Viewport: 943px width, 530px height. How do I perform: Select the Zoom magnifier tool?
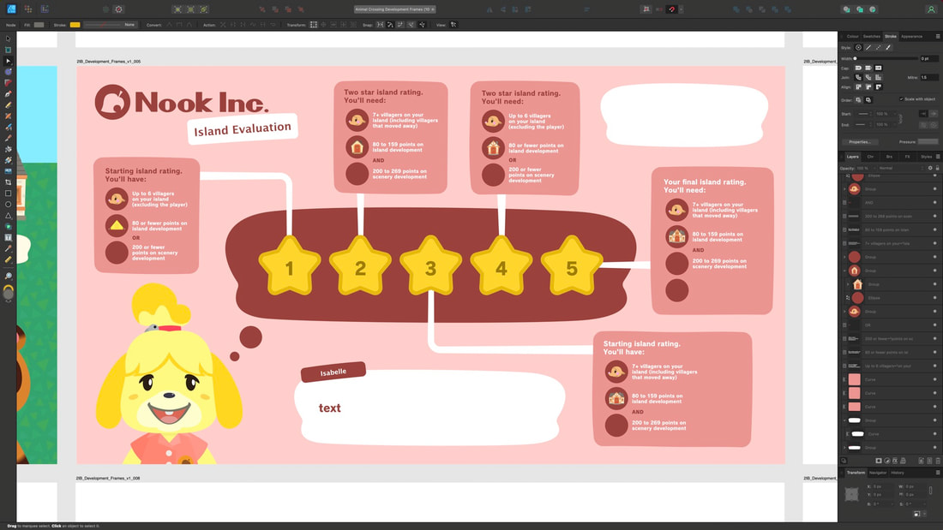pos(8,276)
